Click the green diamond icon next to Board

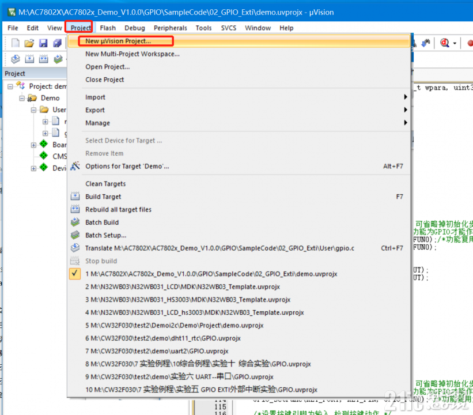44,144
